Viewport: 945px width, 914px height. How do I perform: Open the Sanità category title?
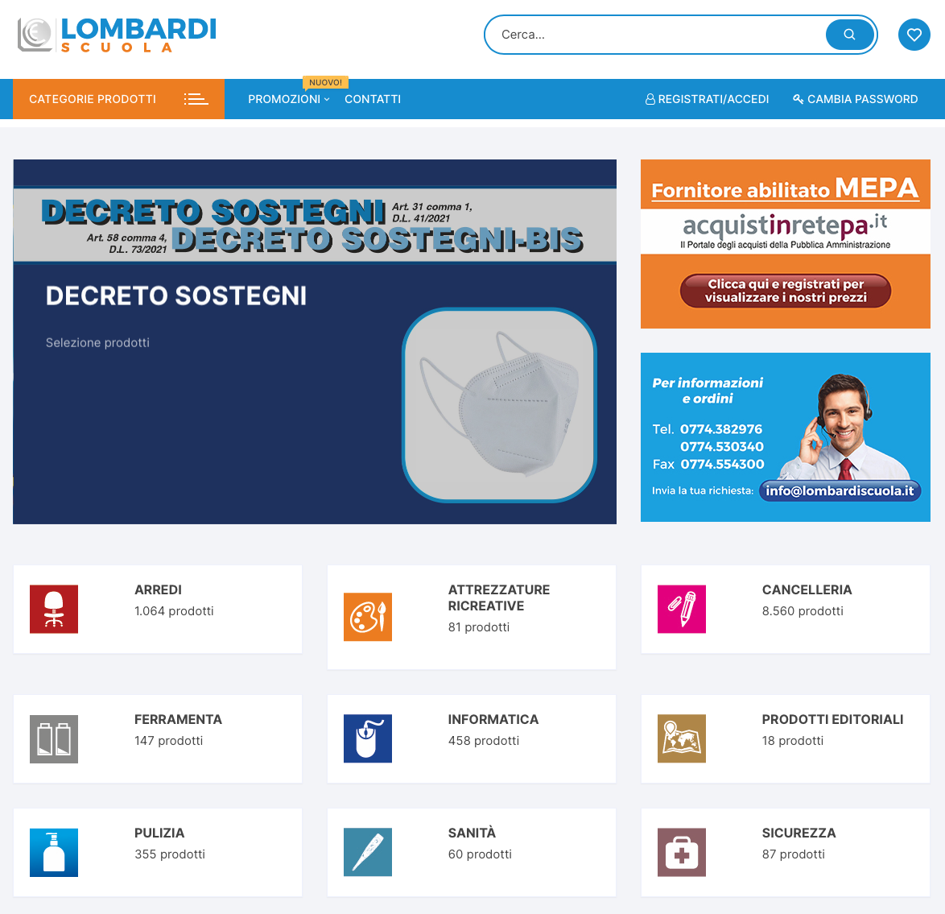tap(472, 833)
